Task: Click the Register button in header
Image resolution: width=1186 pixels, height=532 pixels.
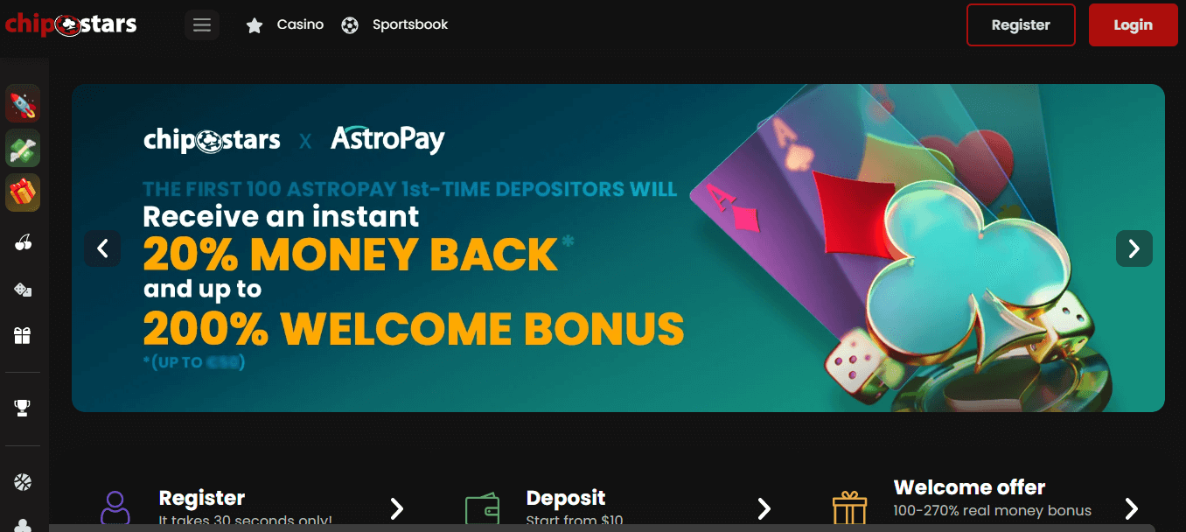Action: click(1021, 24)
